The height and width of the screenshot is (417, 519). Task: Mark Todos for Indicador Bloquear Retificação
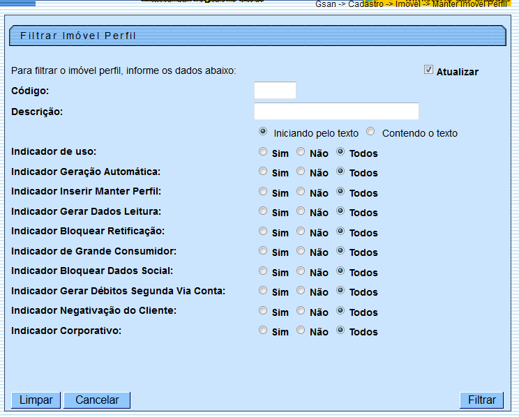coord(340,231)
